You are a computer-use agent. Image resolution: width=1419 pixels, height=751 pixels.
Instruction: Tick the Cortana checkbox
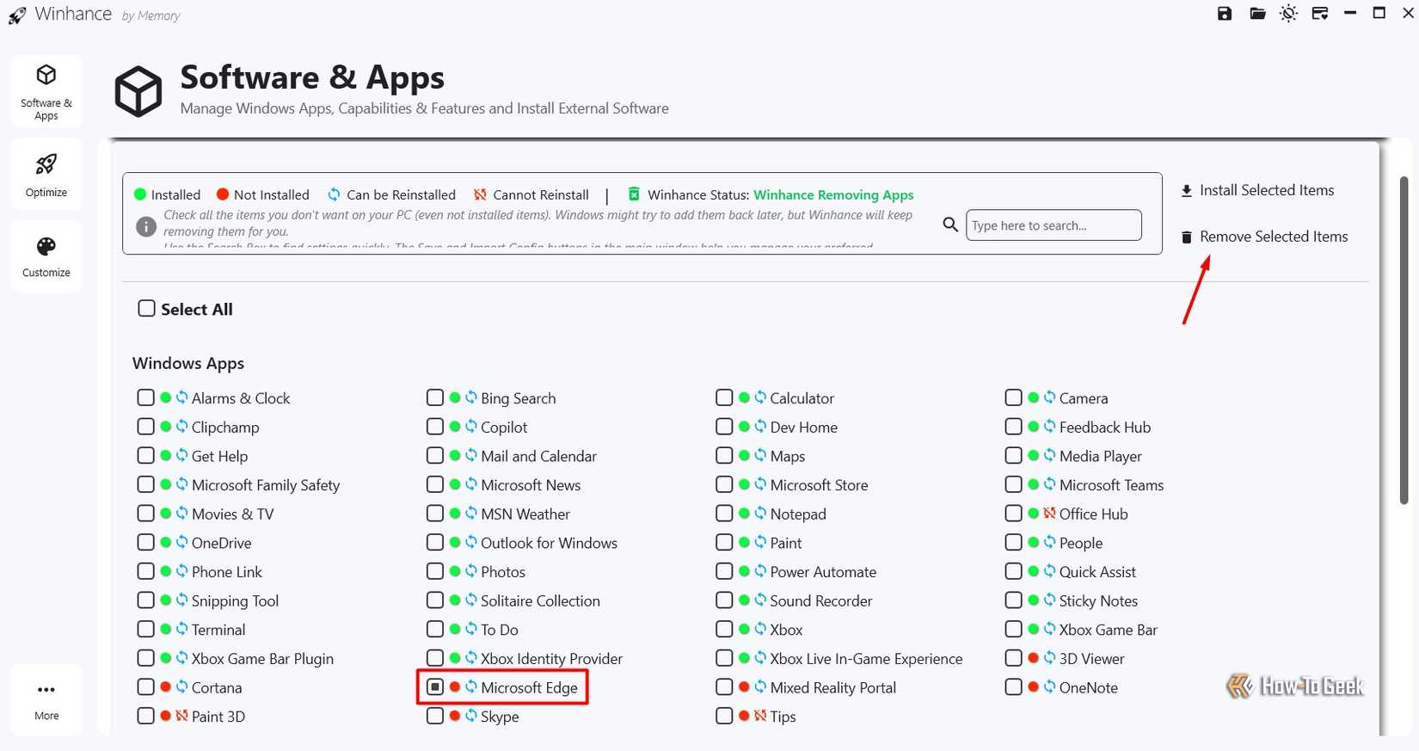click(x=146, y=686)
